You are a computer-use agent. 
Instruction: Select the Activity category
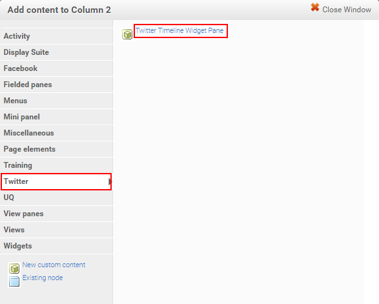[x=56, y=36]
